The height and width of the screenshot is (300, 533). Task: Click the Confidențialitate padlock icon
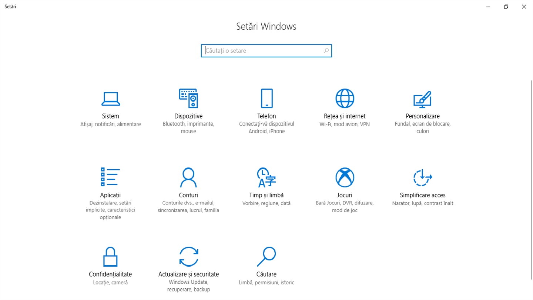110,257
